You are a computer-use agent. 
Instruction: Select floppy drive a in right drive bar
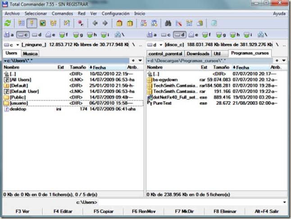(152, 35)
